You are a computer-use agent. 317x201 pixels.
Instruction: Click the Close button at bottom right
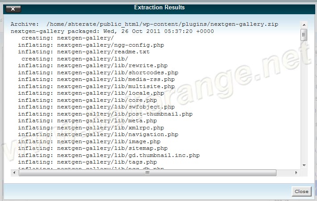click(301, 191)
